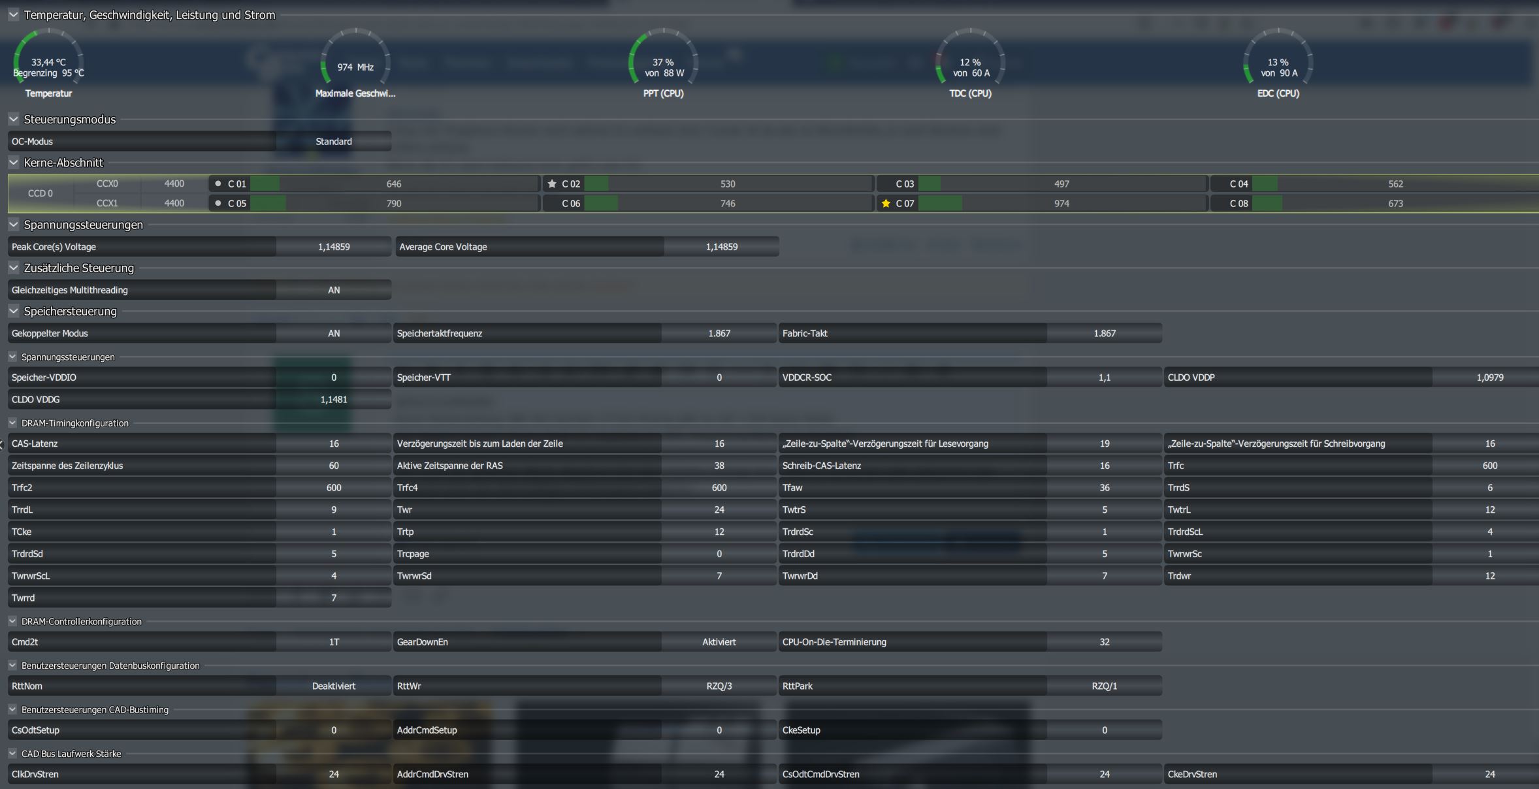
Task: Click the dot indicator beside C 05
Action: 218,204
